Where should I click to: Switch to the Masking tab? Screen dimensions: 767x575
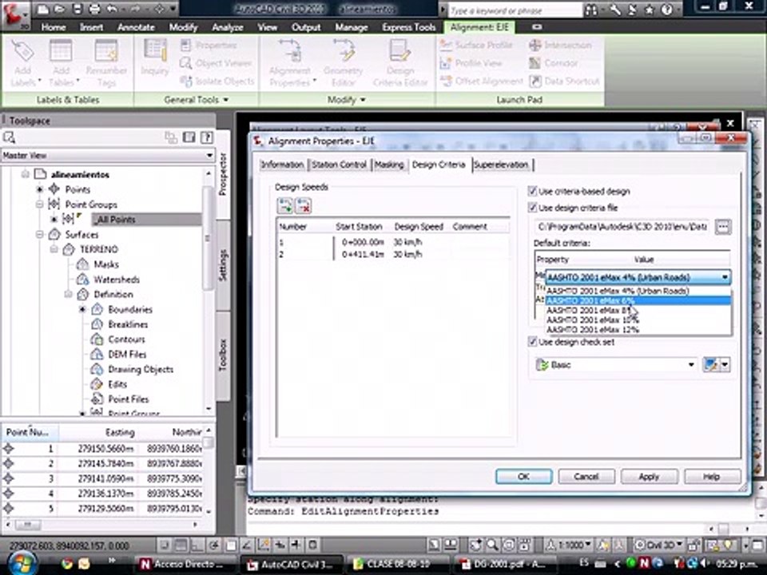pos(389,165)
